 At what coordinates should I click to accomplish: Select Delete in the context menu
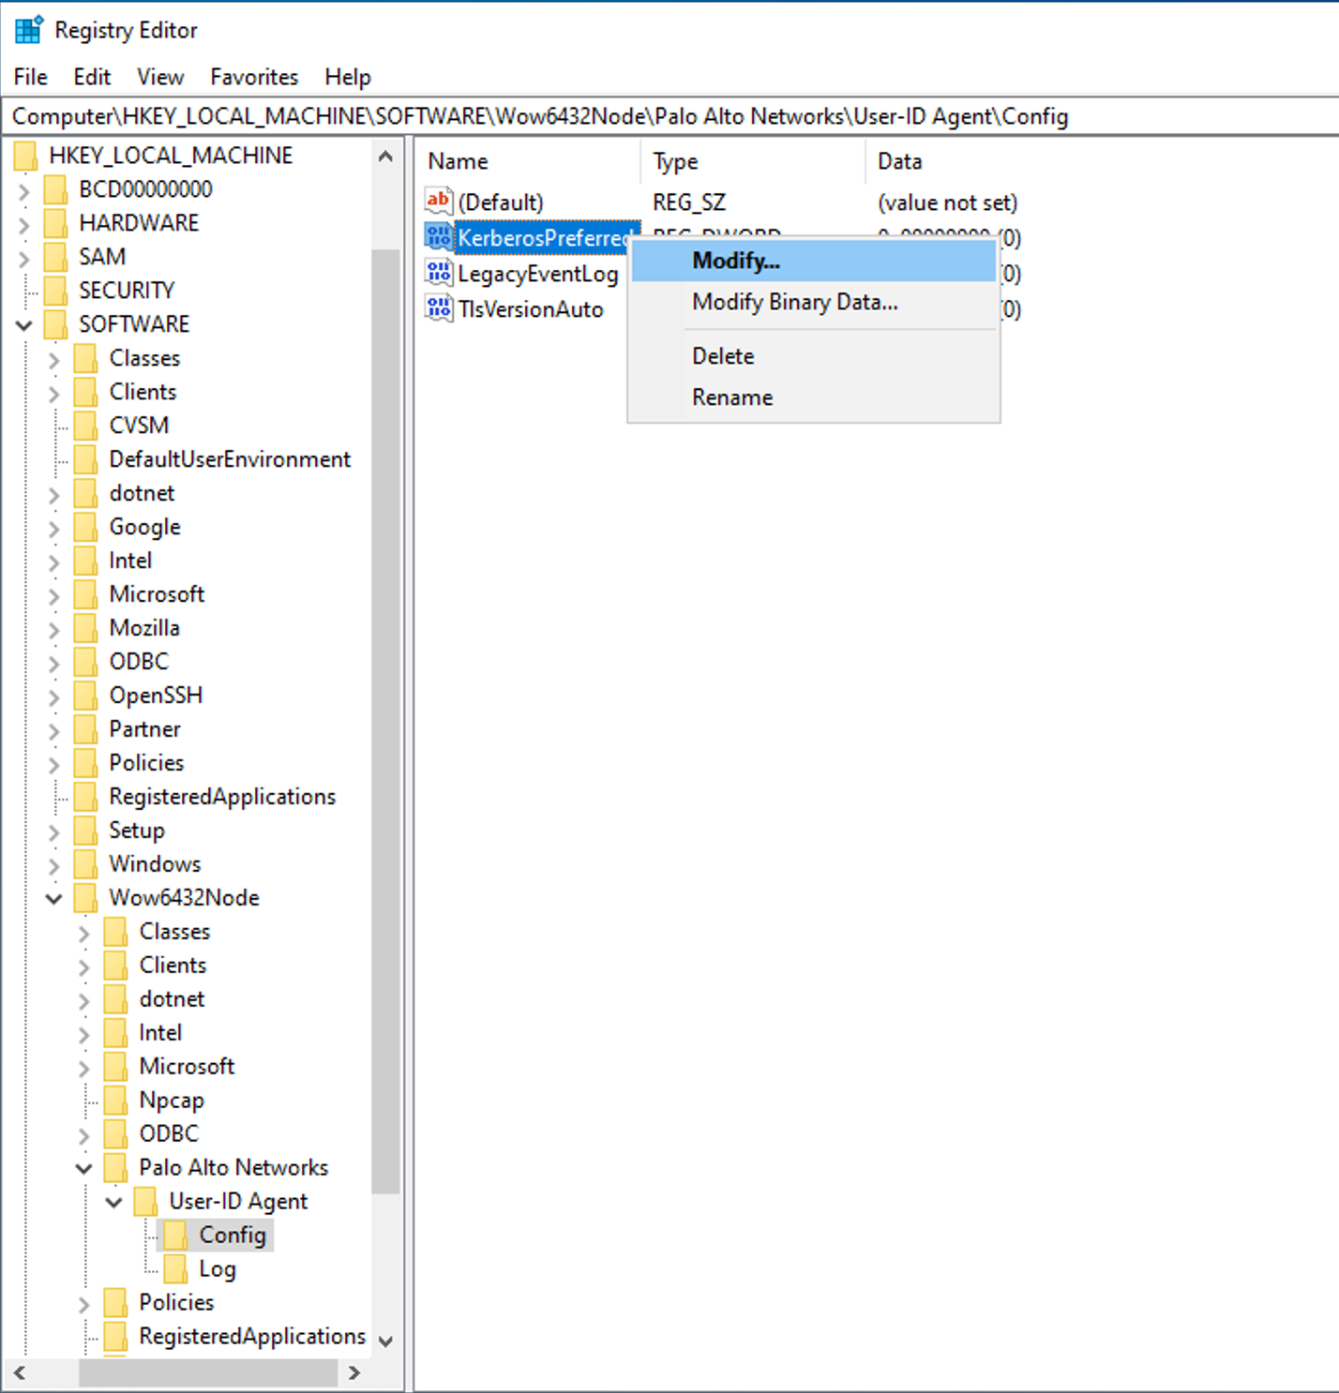coord(722,355)
